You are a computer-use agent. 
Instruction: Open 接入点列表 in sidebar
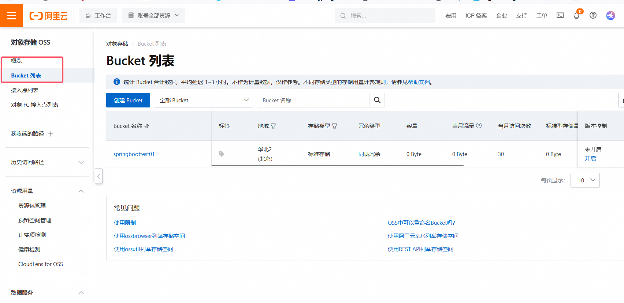[x=25, y=90]
